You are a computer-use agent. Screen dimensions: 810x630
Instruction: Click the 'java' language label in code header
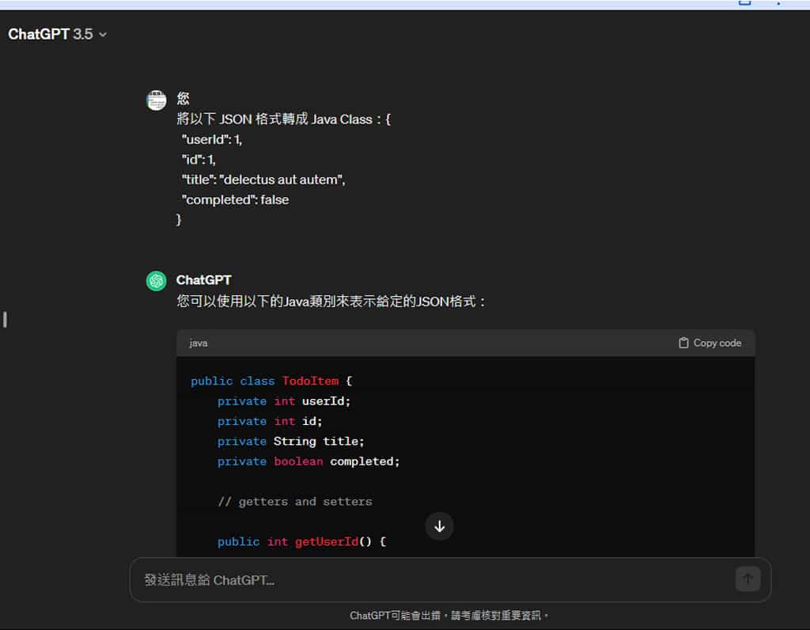point(199,343)
